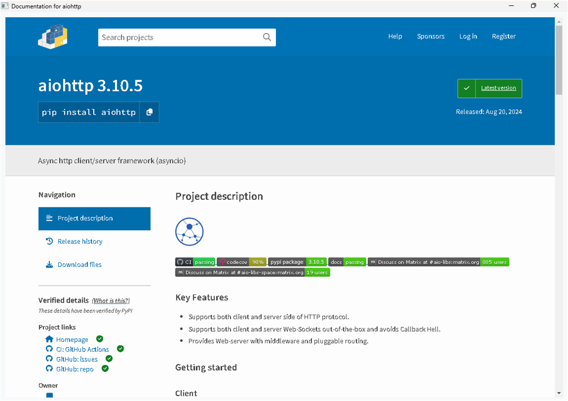
Task: Click the Project description lines icon
Action: pos(49,218)
